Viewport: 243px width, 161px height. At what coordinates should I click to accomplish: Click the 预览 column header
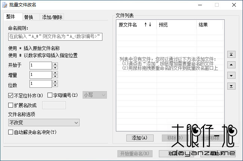click(176, 25)
